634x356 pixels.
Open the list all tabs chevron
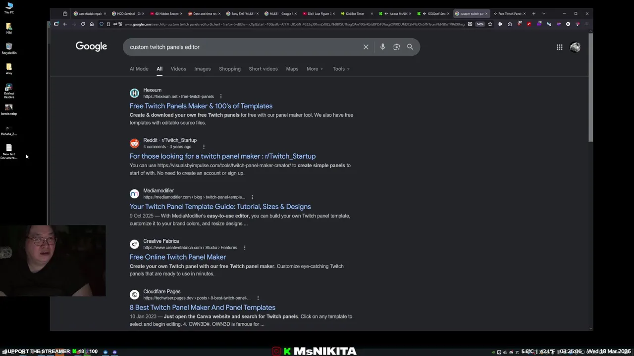pyautogui.click(x=543, y=13)
